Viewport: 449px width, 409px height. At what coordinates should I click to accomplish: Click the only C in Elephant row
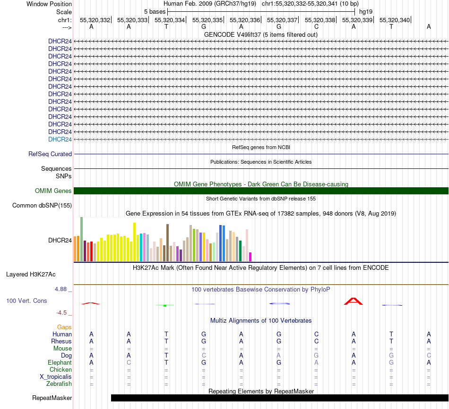pyautogui.click(x=129, y=362)
